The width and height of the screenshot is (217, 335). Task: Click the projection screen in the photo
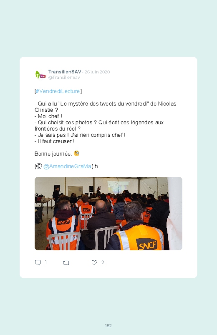118,187
